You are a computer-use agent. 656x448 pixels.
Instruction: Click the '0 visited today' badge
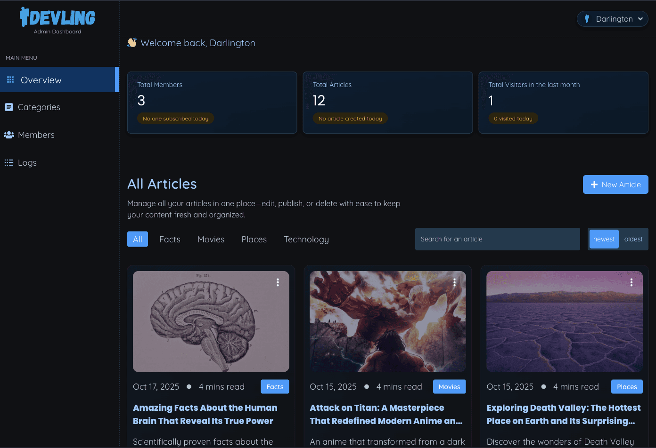513,119
